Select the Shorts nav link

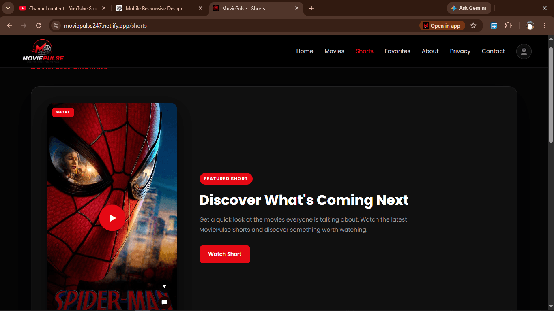(364, 51)
